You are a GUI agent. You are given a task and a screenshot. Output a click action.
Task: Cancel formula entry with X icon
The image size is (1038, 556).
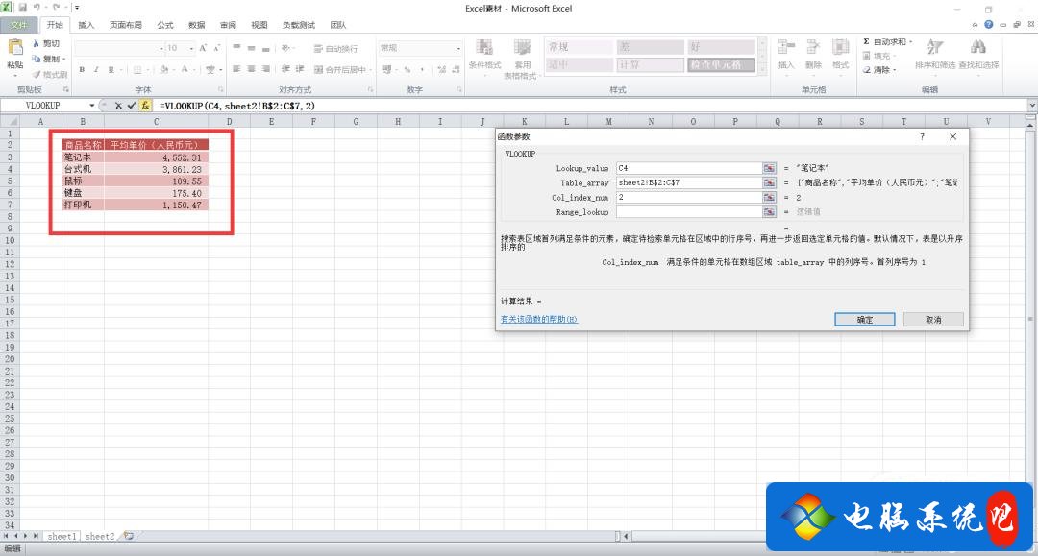[x=118, y=106]
